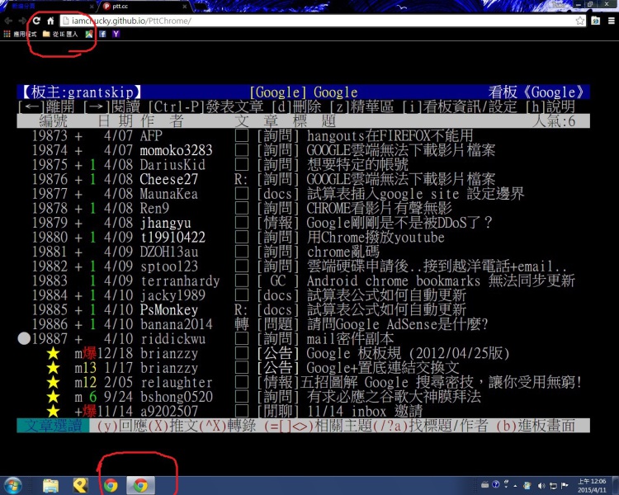Click the browser forward arrow
Viewport: 619px width, 495px height.
22,21
